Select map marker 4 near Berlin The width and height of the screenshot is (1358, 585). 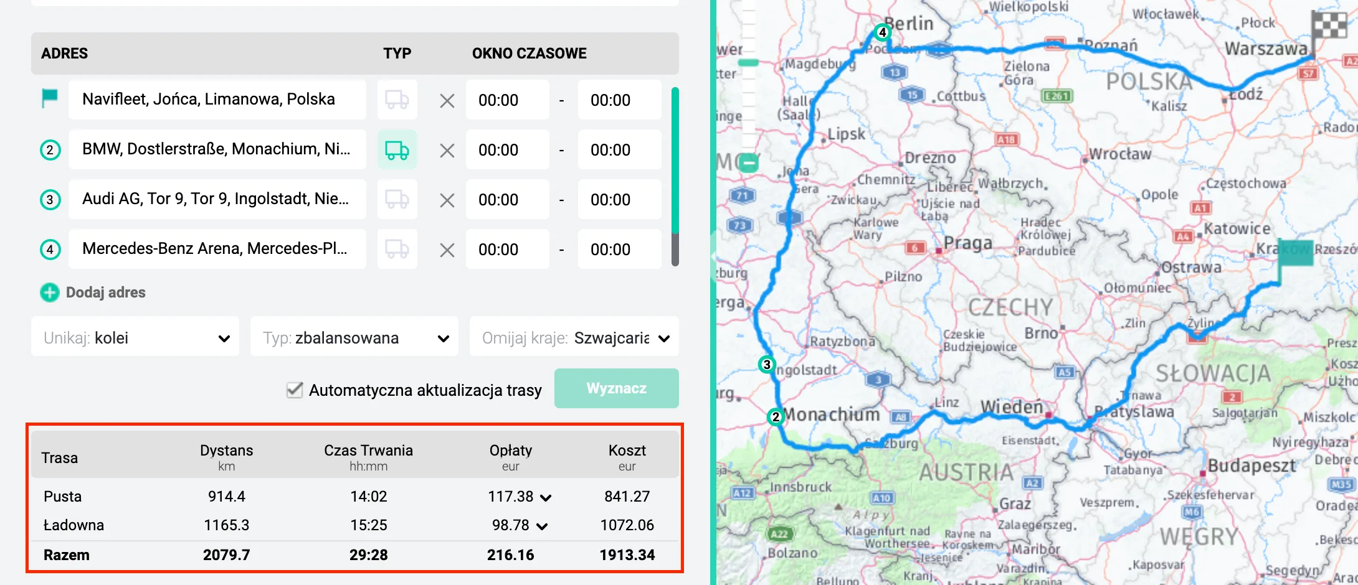point(882,32)
